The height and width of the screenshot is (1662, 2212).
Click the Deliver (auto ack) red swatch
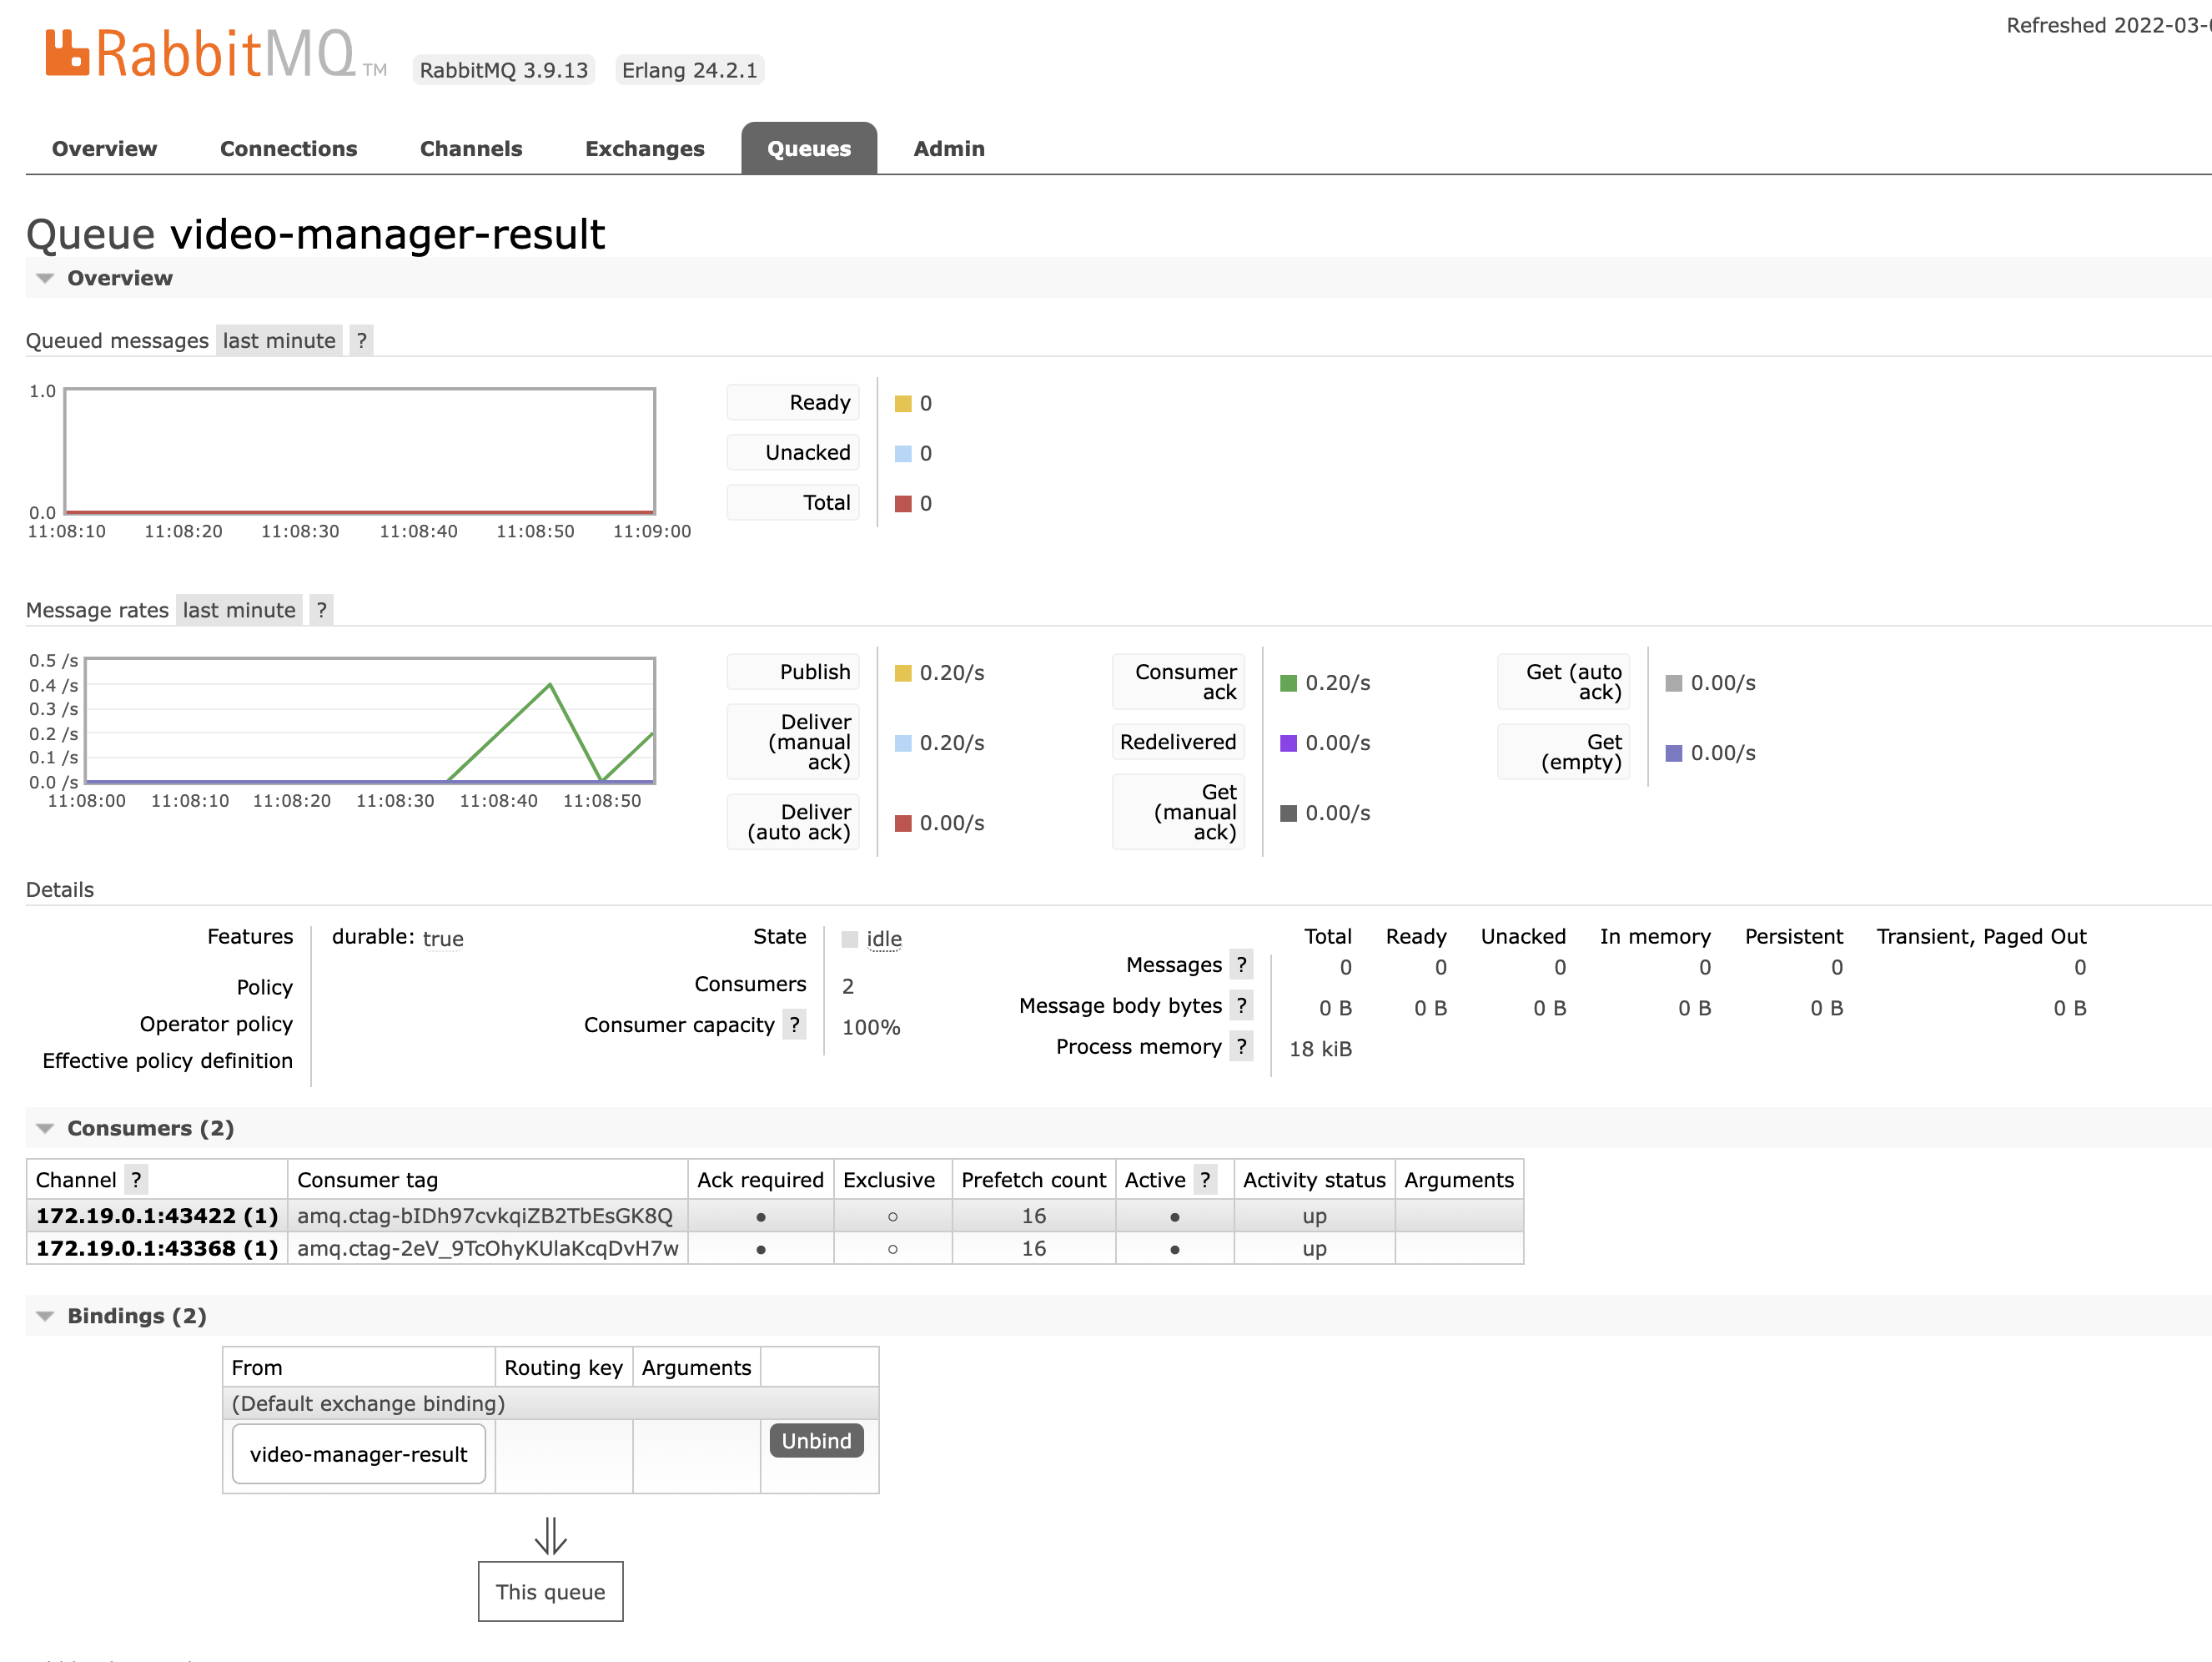[903, 823]
